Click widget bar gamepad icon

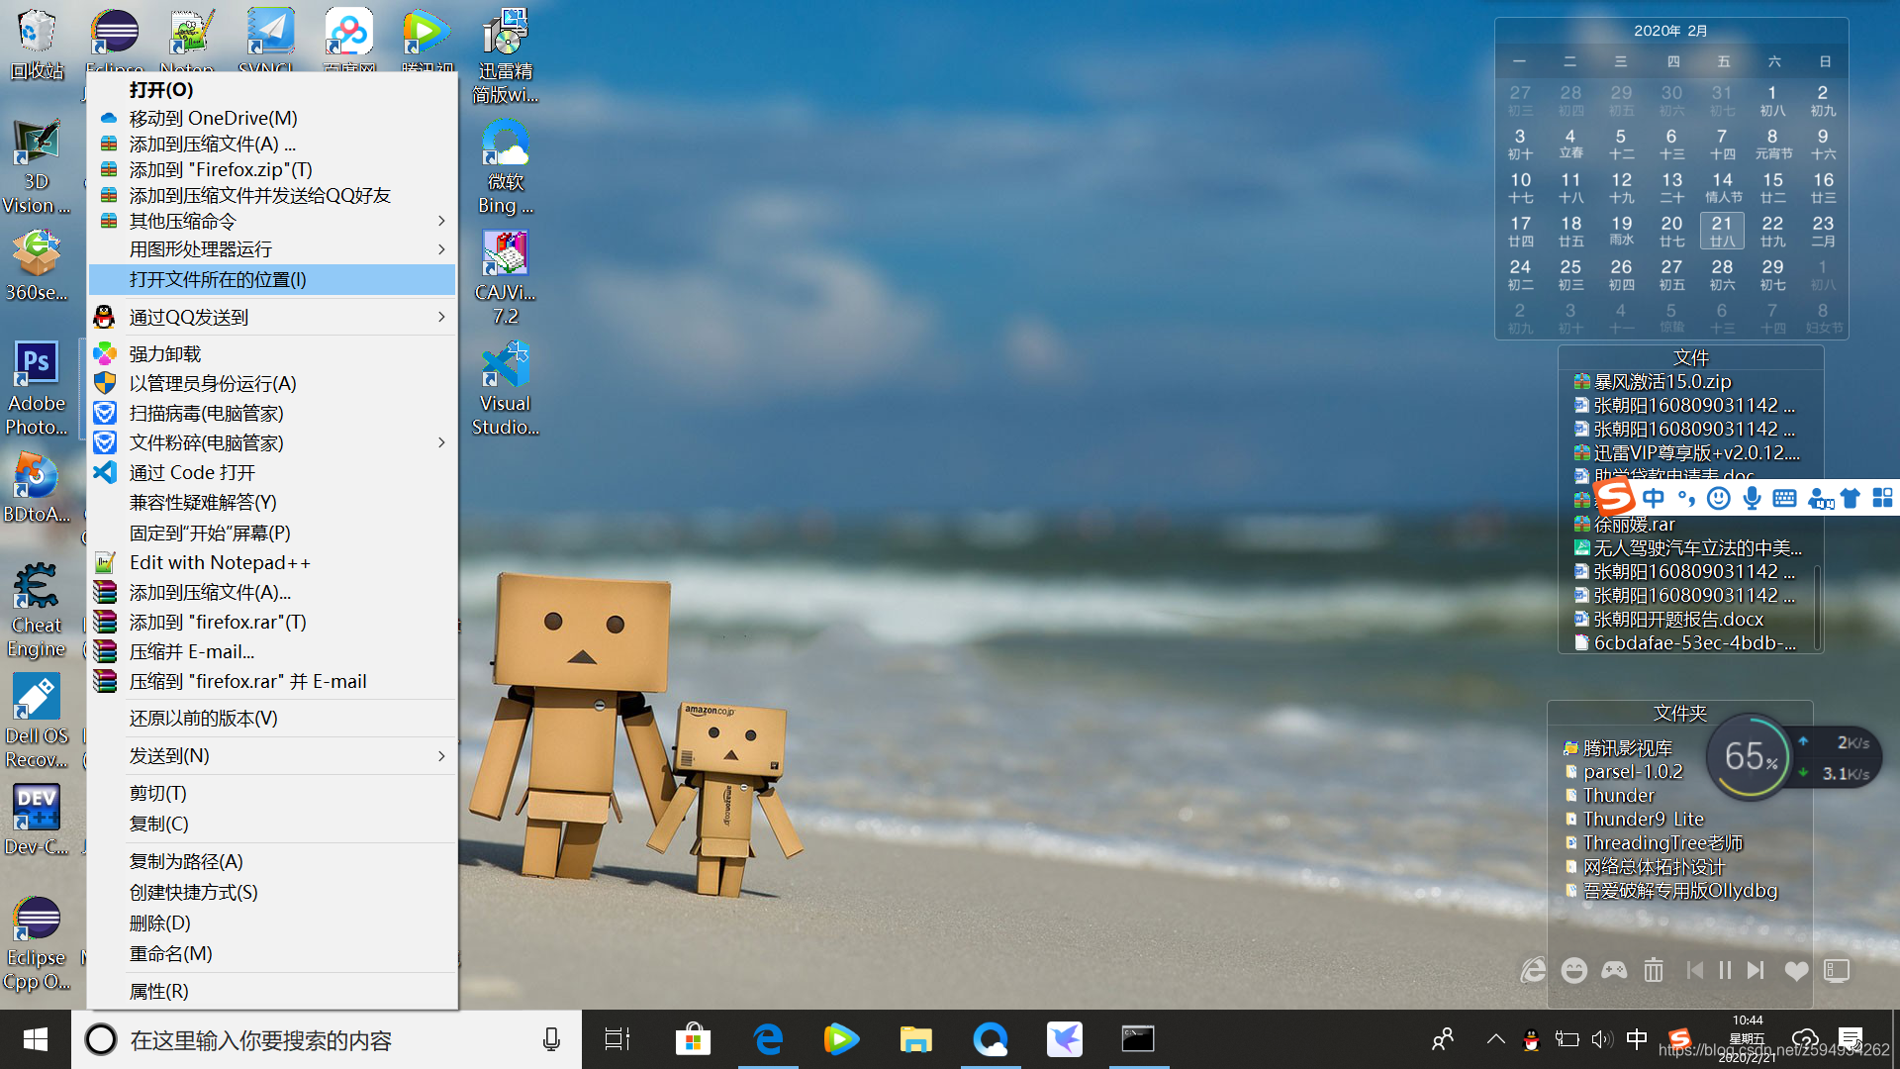coord(1614,970)
